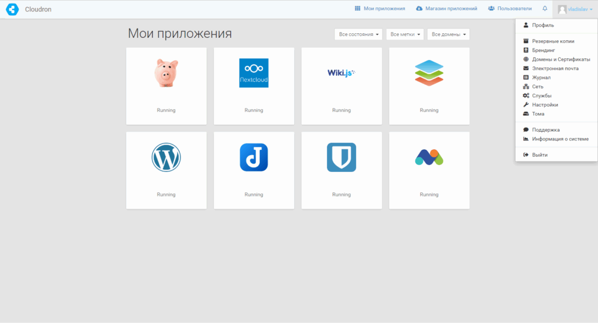Screen dimensions: 598x323
Task: Click the gears icon beside Службы
Action: (x=526, y=96)
